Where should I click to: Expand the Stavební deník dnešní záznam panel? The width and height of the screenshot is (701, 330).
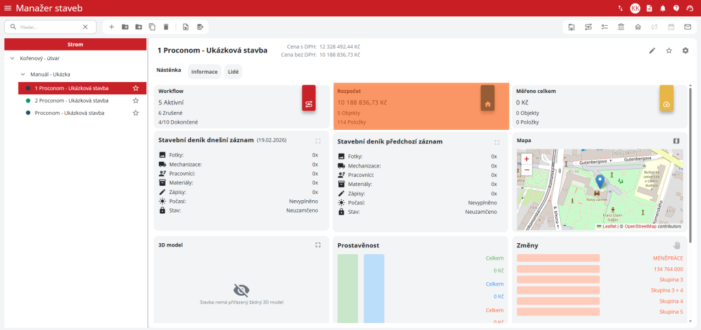[318, 141]
